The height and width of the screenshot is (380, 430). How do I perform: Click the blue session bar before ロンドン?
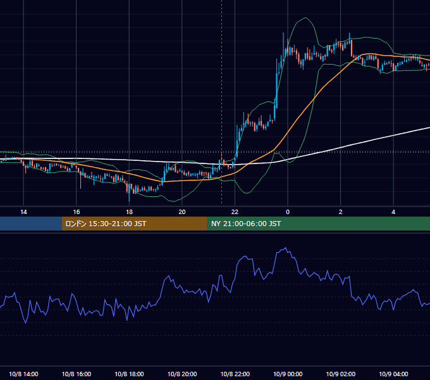[31, 224]
